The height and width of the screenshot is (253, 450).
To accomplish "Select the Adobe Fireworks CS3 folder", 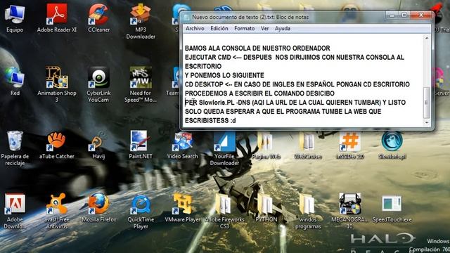I will (x=224, y=212).
